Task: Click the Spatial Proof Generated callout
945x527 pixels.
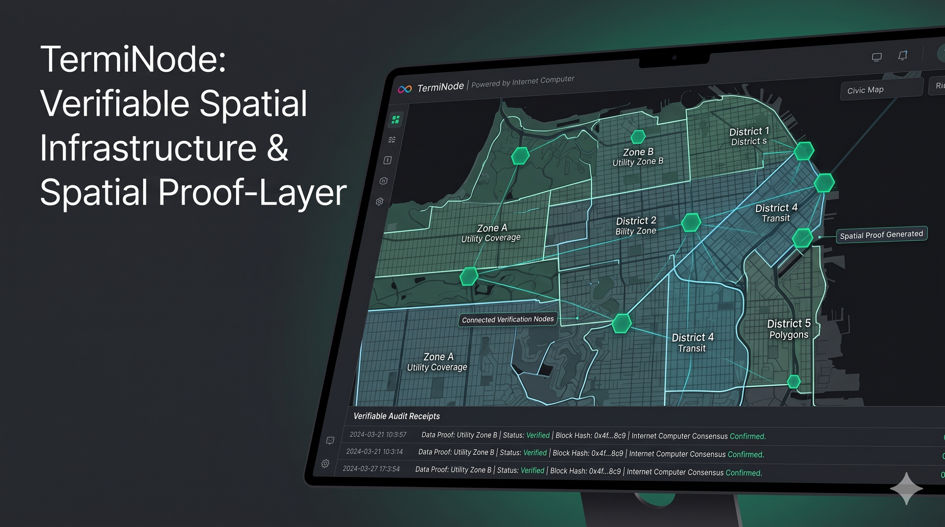Action: click(881, 235)
